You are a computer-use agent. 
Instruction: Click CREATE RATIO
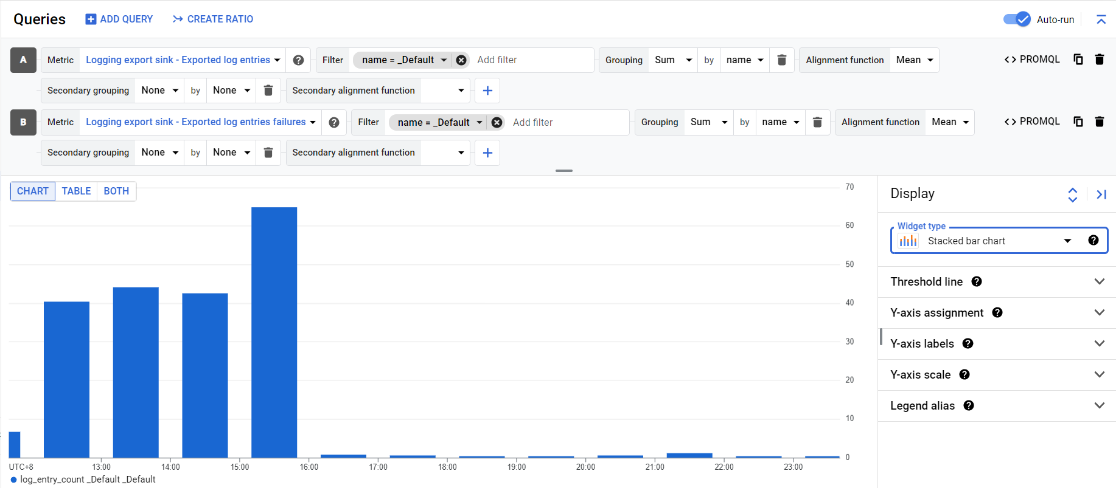coord(213,19)
